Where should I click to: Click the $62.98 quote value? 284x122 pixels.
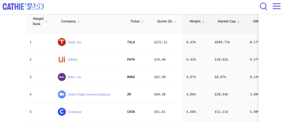click(x=160, y=77)
